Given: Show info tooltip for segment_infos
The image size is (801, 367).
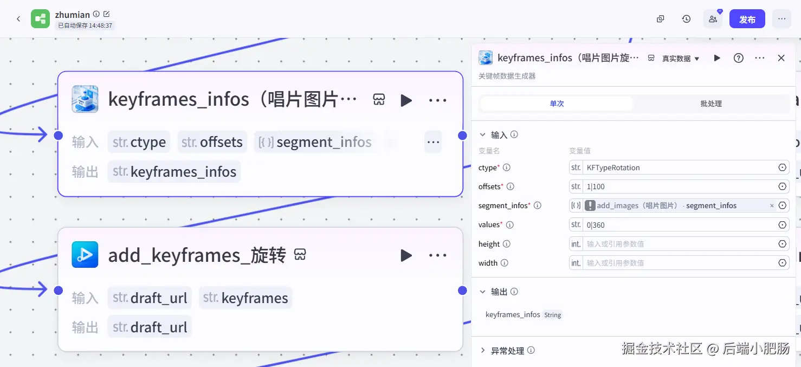Looking at the screenshot, I should click(538, 205).
